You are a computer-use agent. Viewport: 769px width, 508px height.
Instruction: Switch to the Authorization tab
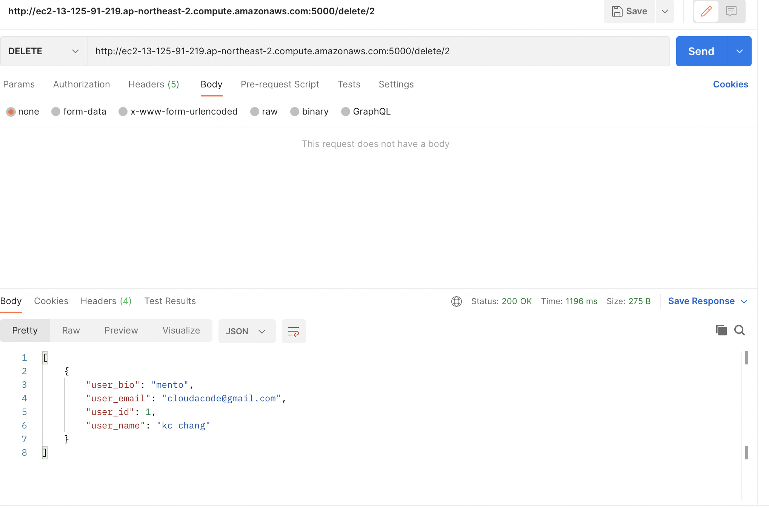pos(82,84)
